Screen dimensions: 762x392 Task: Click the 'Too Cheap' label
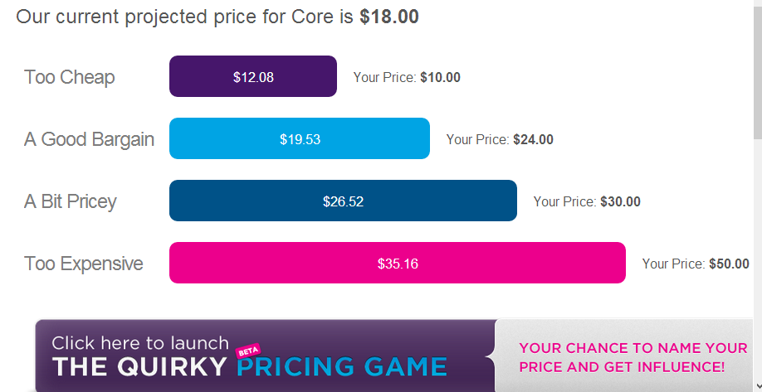[x=70, y=76]
